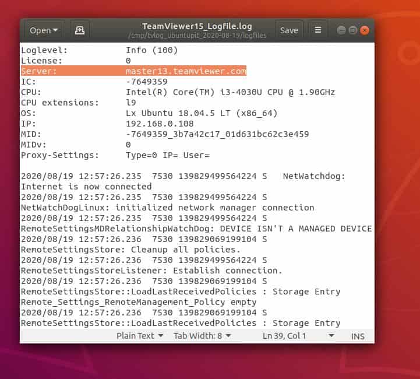Click the MIDv: label
420x379 pixels.
34,145
